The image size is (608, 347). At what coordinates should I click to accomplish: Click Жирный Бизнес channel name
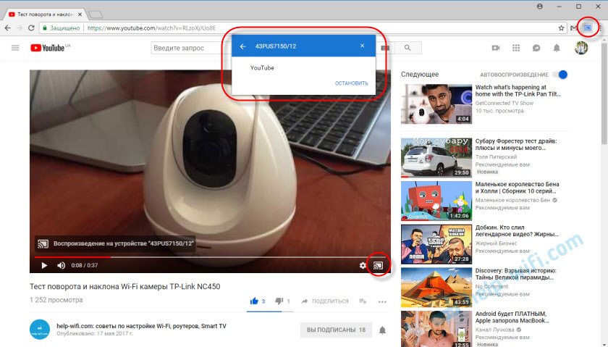point(496,243)
